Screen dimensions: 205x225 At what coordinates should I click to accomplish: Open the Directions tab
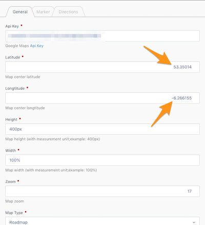(x=68, y=12)
